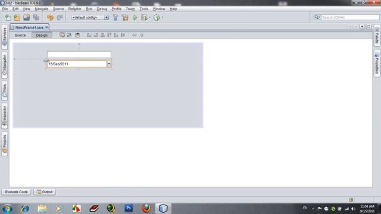Show the opened documents list arrow
This screenshot has height=214, width=381.
click(x=362, y=26)
